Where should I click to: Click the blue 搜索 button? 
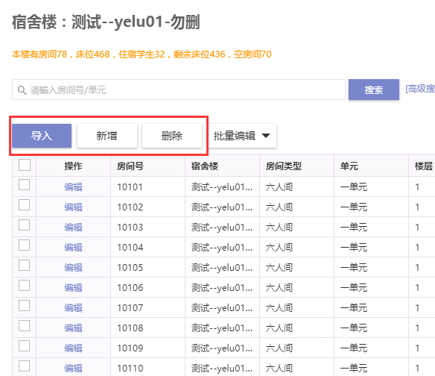(x=374, y=90)
